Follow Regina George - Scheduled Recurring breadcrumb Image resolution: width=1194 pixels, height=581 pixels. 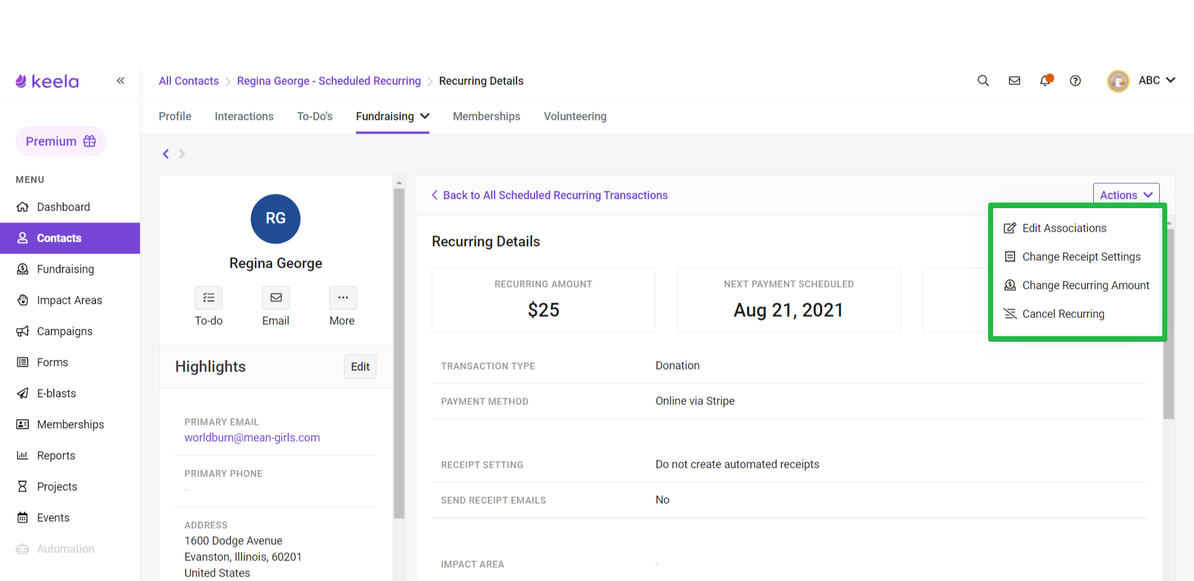pyautogui.click(x=329, y=81)
